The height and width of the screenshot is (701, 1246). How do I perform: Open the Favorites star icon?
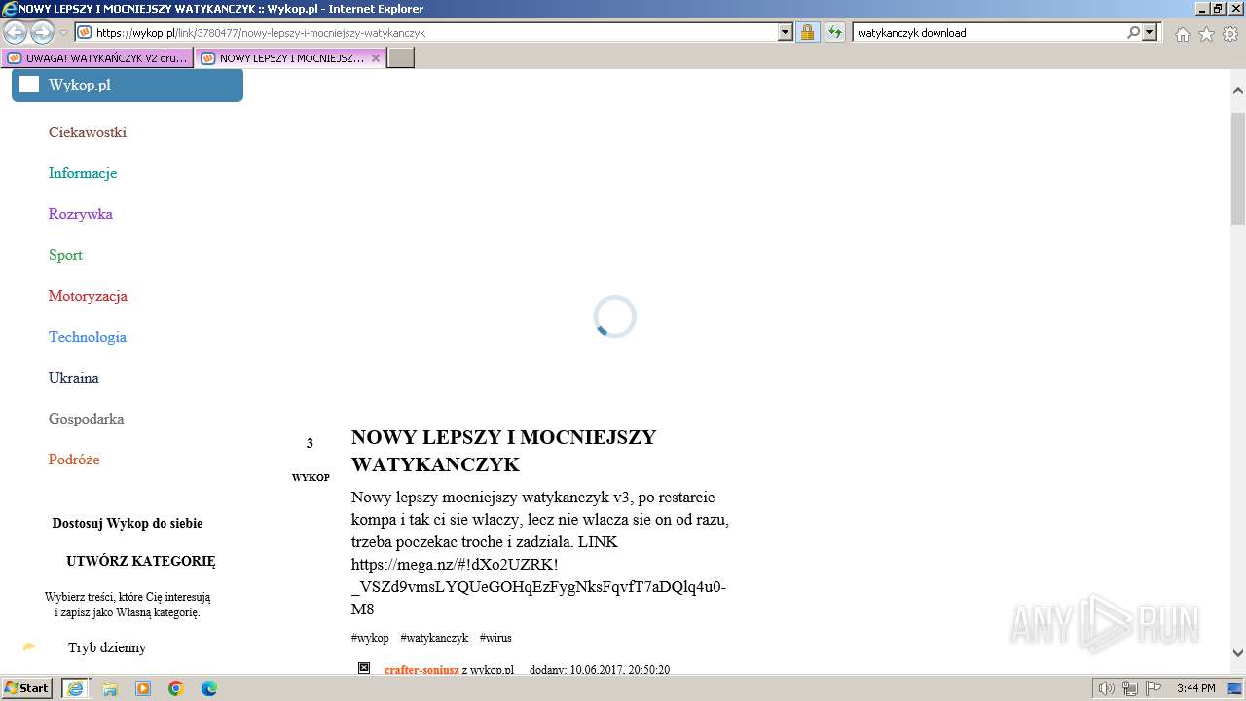tap(1206, 34)
